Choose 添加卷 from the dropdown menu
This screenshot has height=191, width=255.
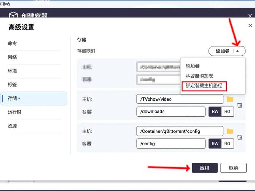tap(193, 66)
